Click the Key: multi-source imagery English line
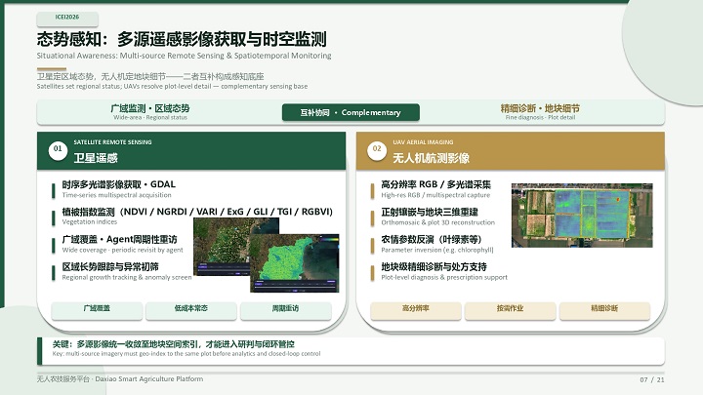Screen dimensions: 703x395 tap(186, 353)
